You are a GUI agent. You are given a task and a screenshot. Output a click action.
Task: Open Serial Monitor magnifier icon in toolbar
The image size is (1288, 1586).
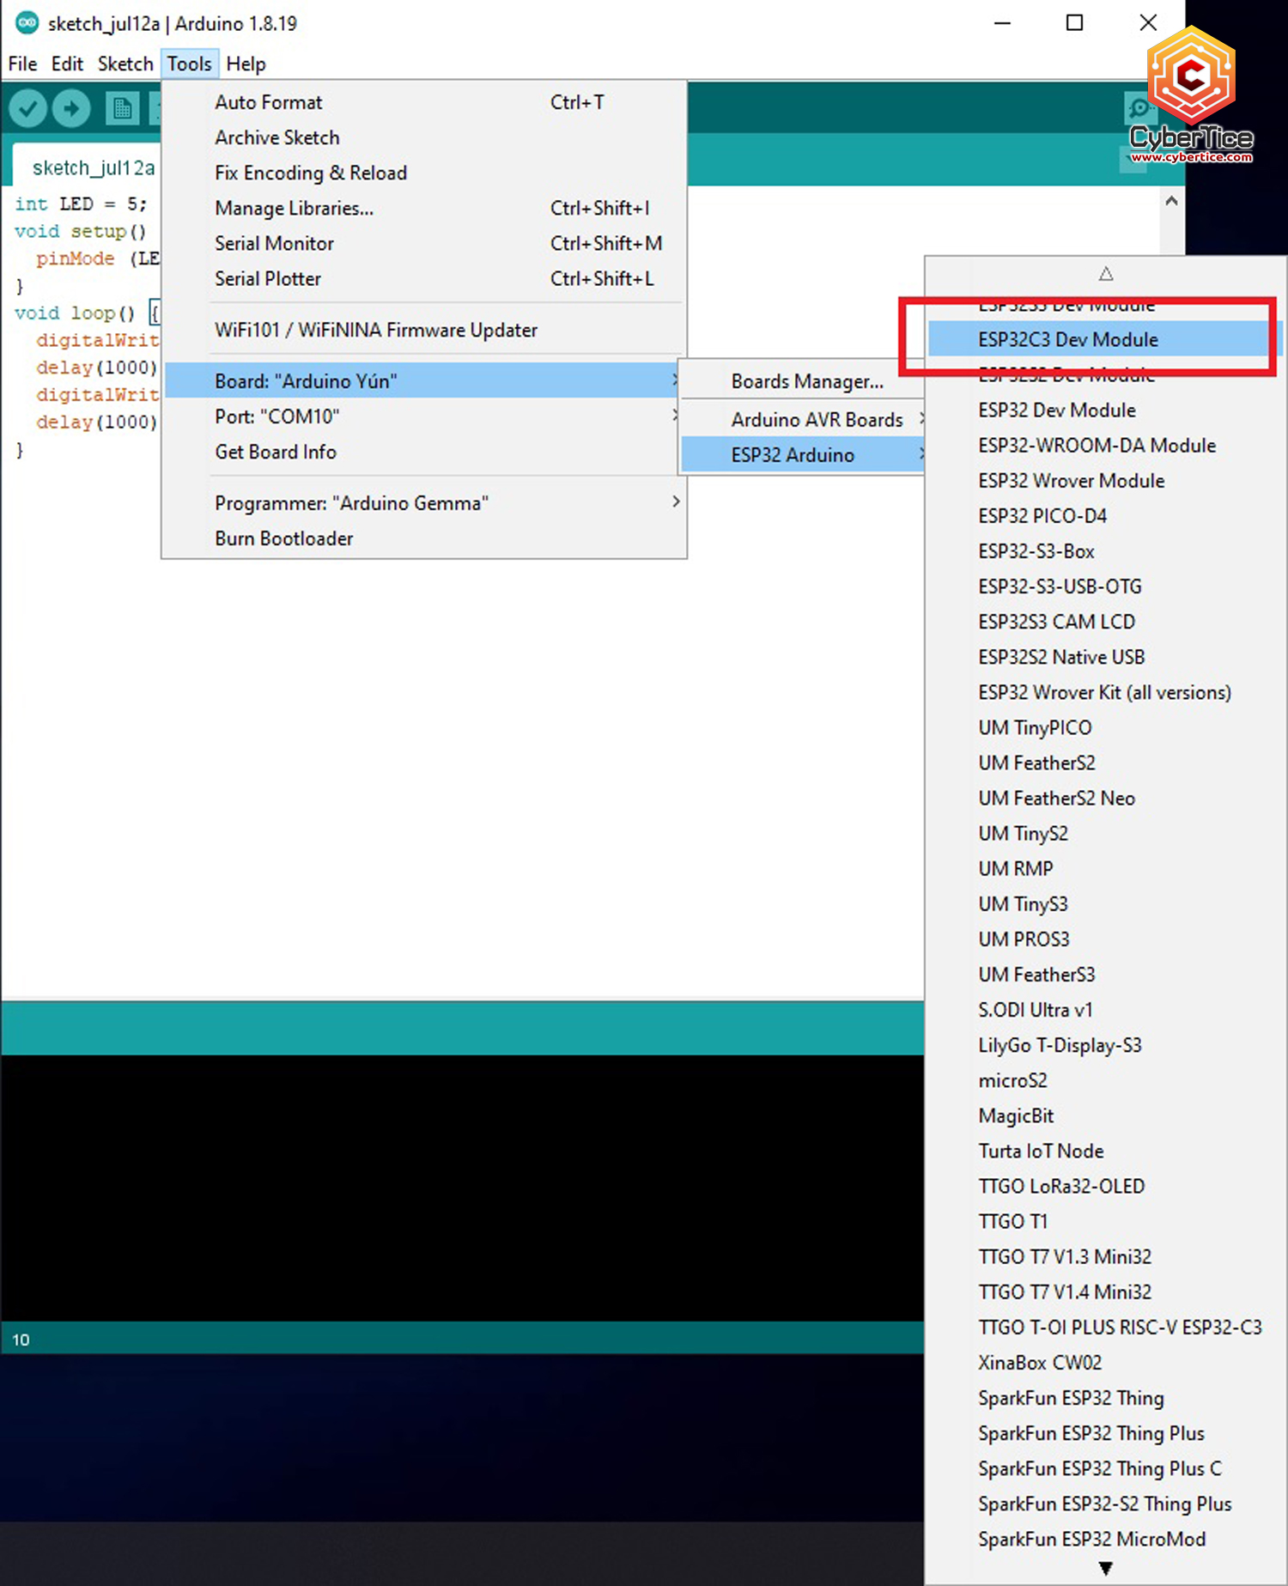[1137, 109]
